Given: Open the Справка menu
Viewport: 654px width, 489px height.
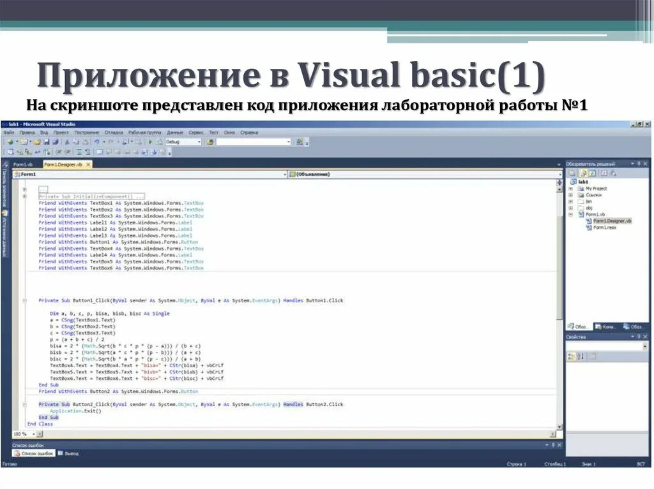Looking at the screenshot, I should pos(249,133).
